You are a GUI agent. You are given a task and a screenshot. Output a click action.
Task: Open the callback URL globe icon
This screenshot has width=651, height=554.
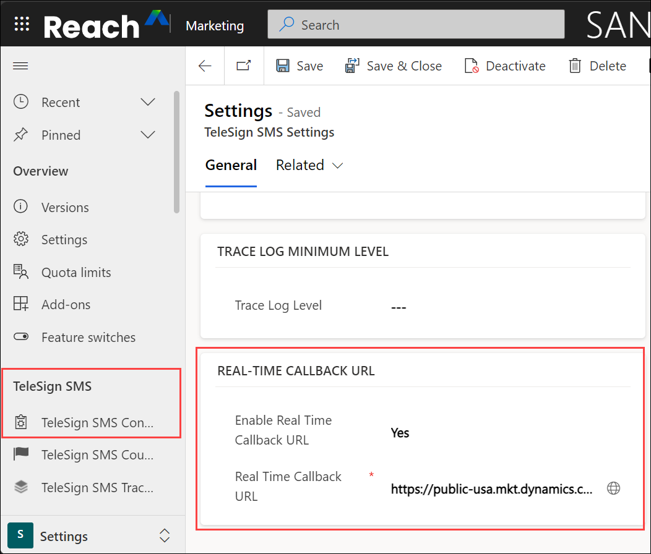click(613, 488)
